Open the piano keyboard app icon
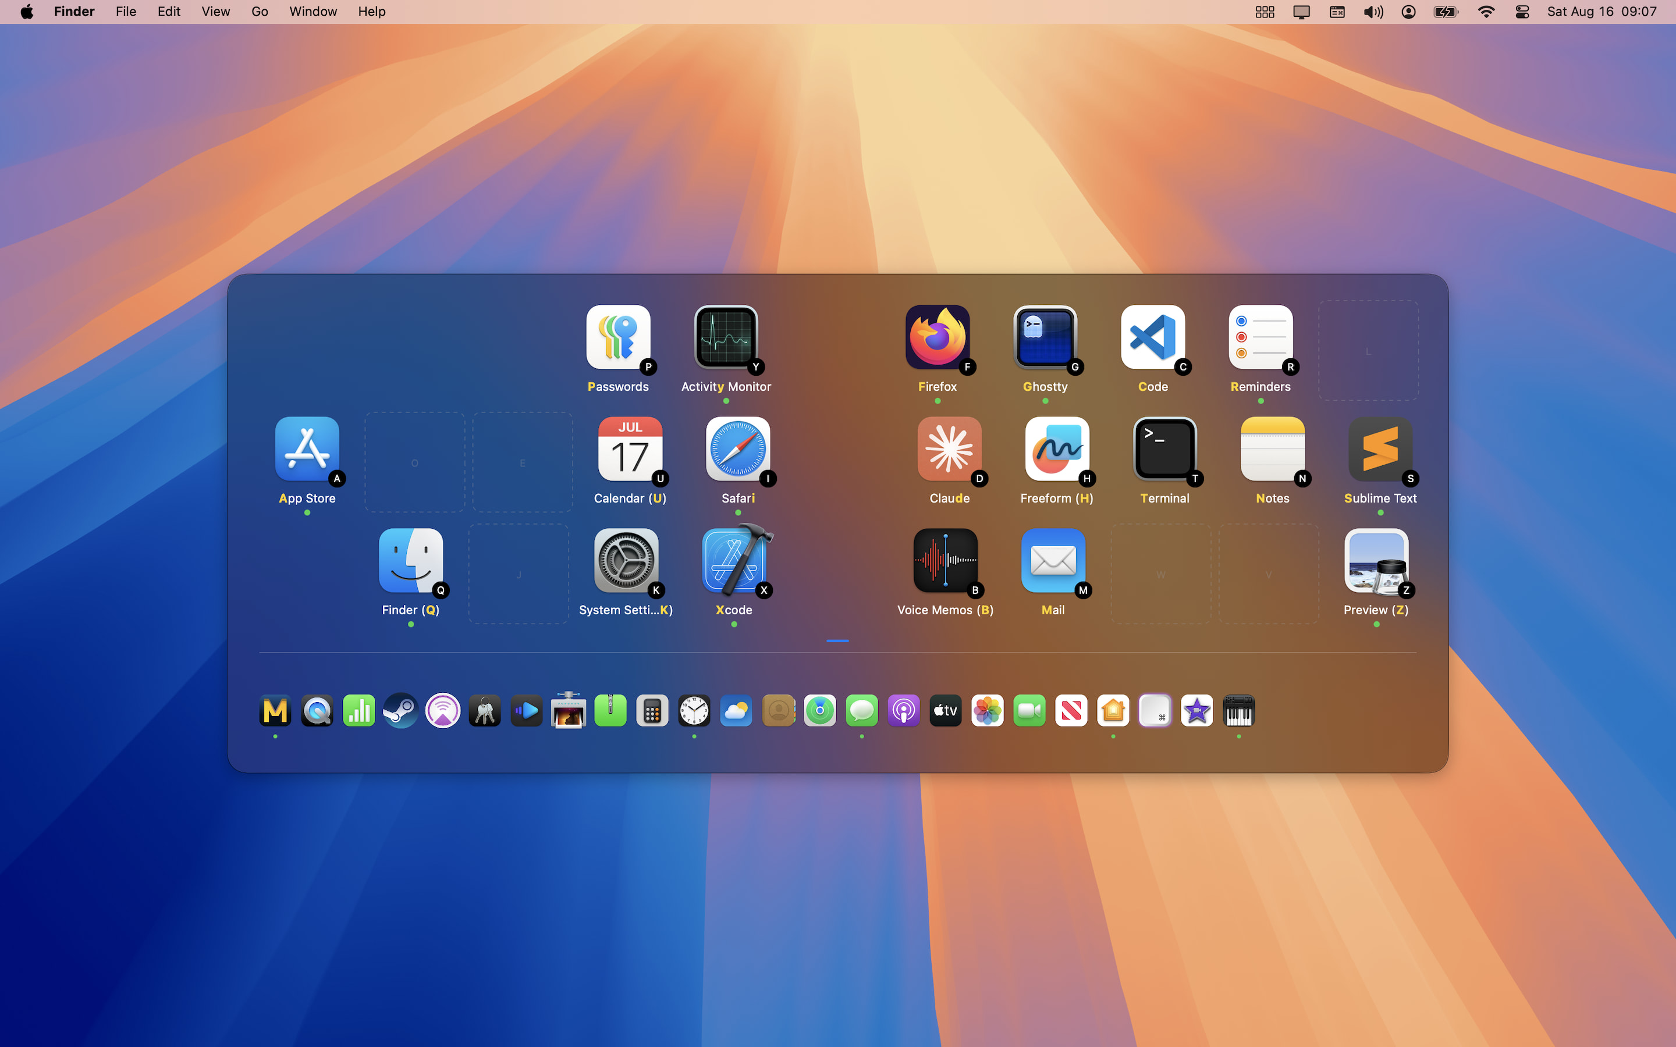Viewport: 1676px width, 1047px height. coord(1239,710)
